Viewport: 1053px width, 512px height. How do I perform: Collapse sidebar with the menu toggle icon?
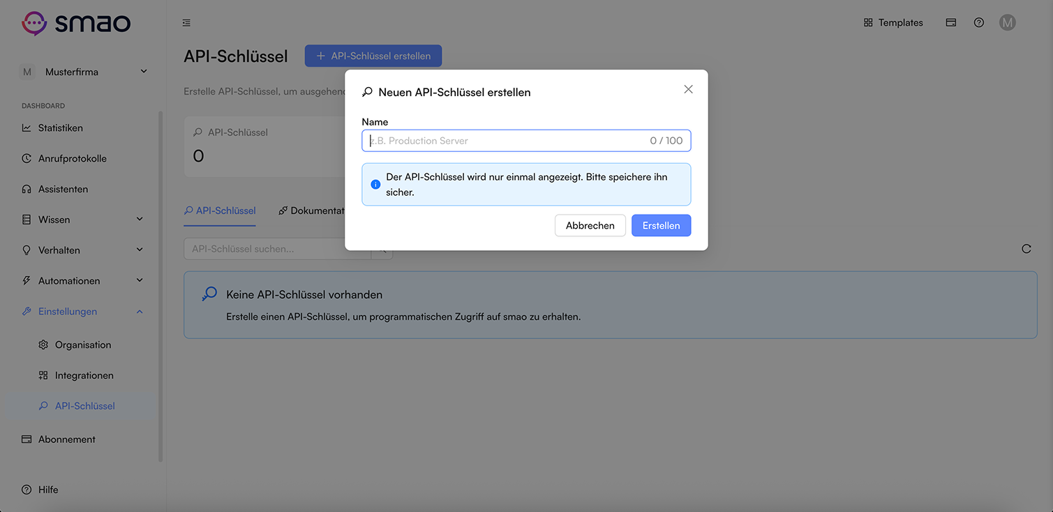pyautogui.click(x=186, y=23)
